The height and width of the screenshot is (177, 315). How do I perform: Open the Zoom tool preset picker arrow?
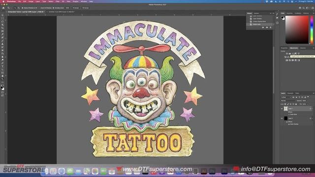pyautogui.click(x=11, y=8)
